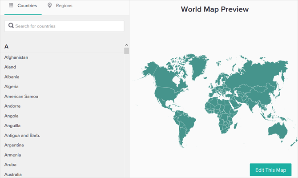
Task: Click Australia on the map preview
Action: (x=277, y=130)
